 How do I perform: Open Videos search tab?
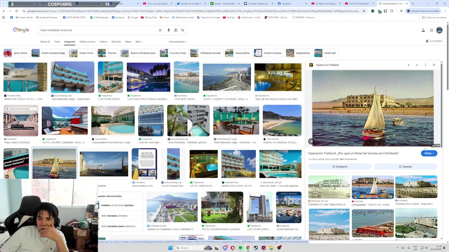(103, 42)
